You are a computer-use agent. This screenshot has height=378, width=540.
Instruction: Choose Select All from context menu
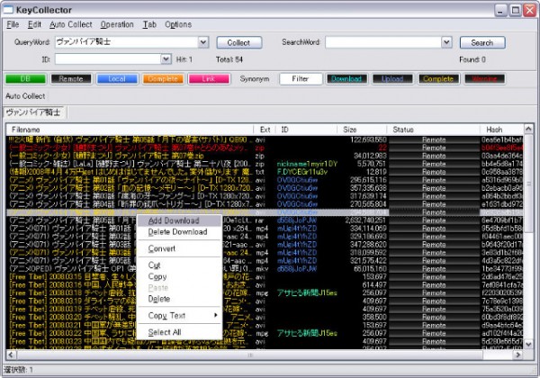point(179,332)
